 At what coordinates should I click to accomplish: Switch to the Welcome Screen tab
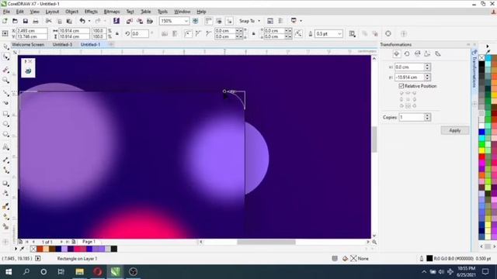coord(28,45)
